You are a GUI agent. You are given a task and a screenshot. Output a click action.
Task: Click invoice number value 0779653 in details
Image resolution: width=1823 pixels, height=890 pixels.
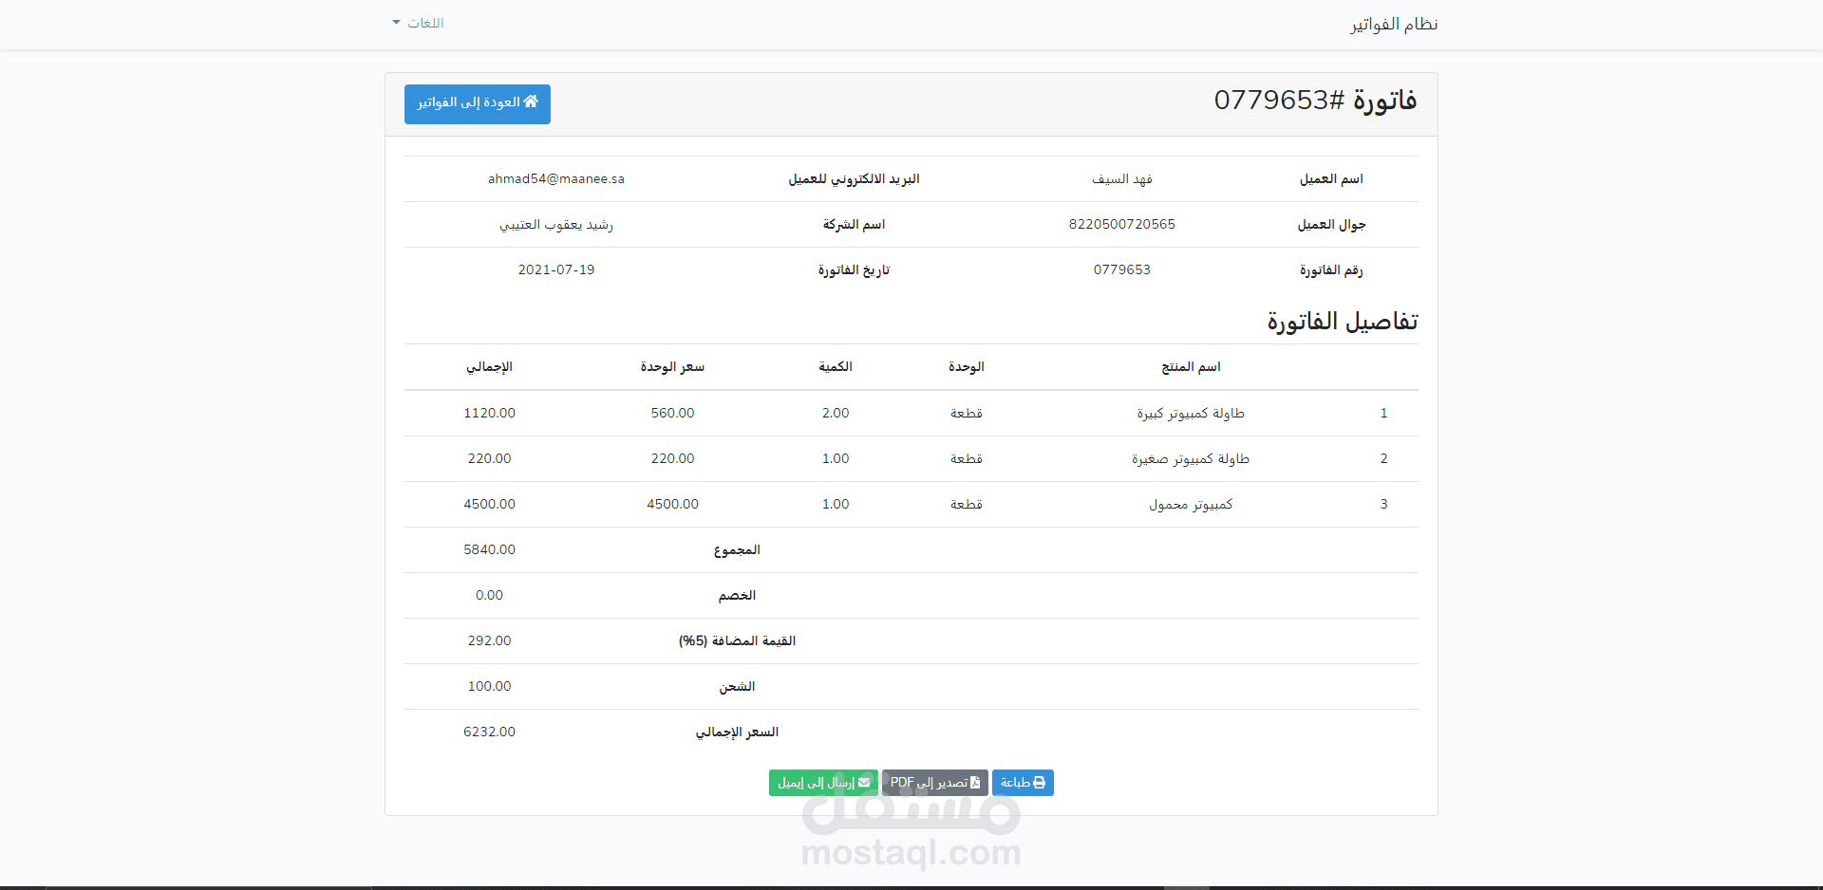click(1122, 270)
